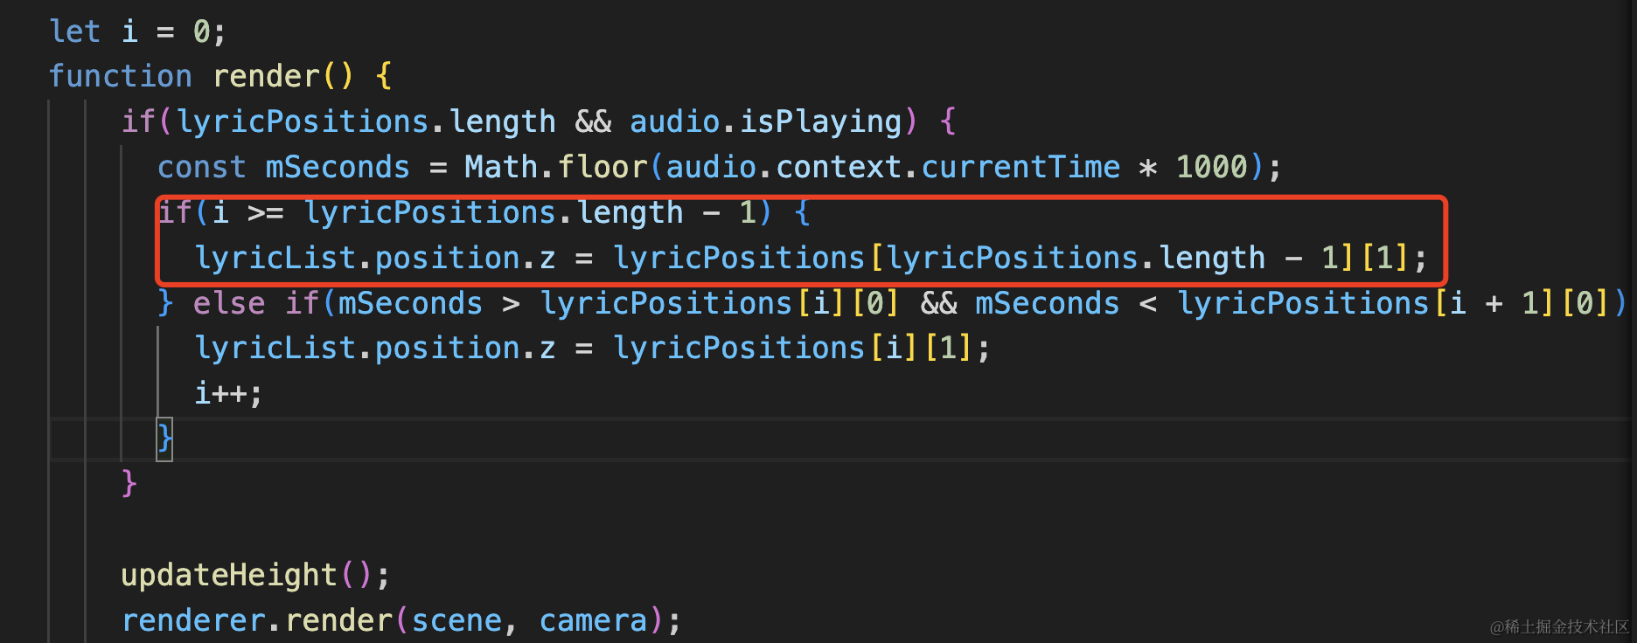Click 'currentTime' in the audio.context expression
Image resolution: width=1637 pixels, height=643 pixels.
pyautogui.click(x=1021, y=167)
